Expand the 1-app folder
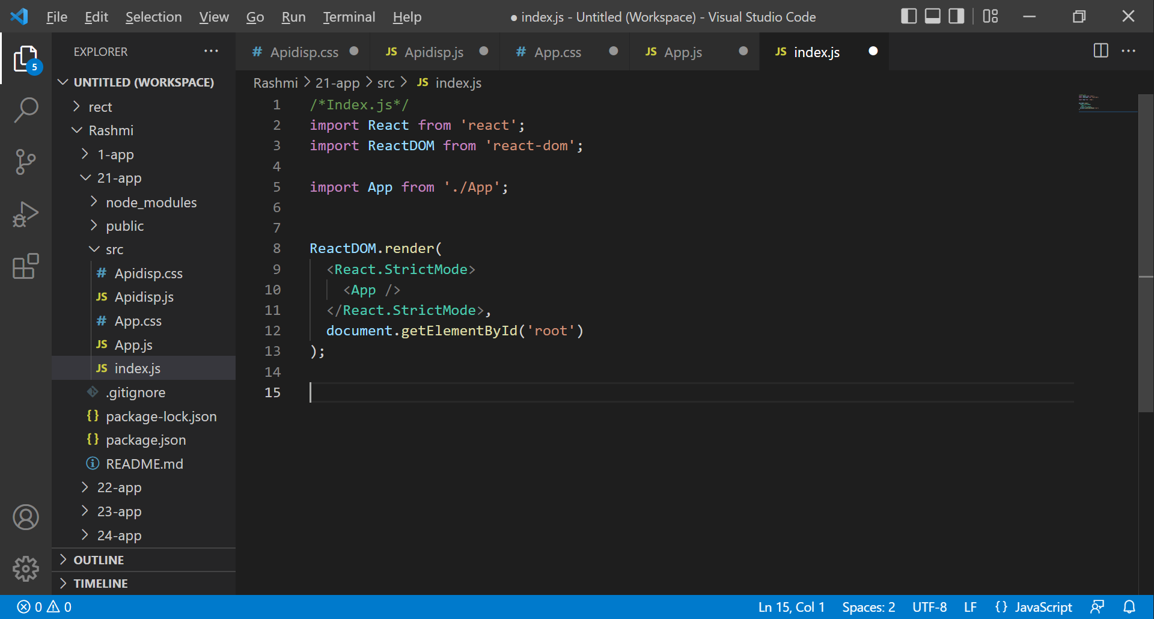The width and height of the screenshot is (1154, 619). pyautogui.click(x=144, y=154)
